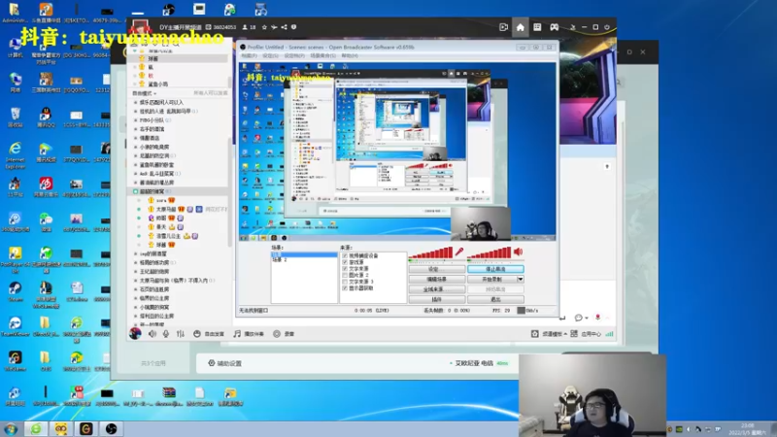Toggle the 文字来源 source checkbox
This screenshot has height=437, width=777.
(x=345, y=269)
